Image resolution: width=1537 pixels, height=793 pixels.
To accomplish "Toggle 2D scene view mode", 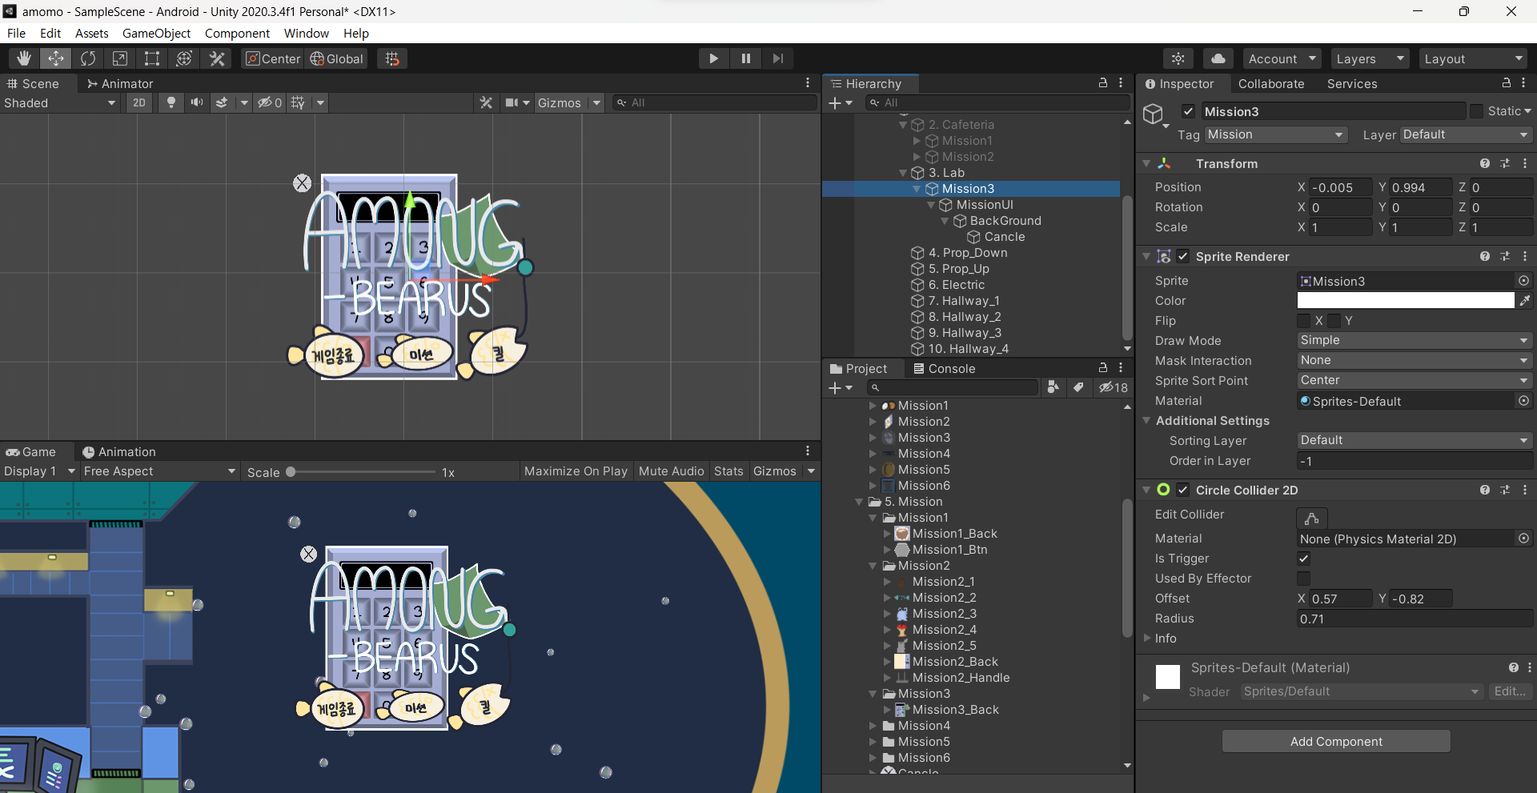I will [x=139, y=102].
